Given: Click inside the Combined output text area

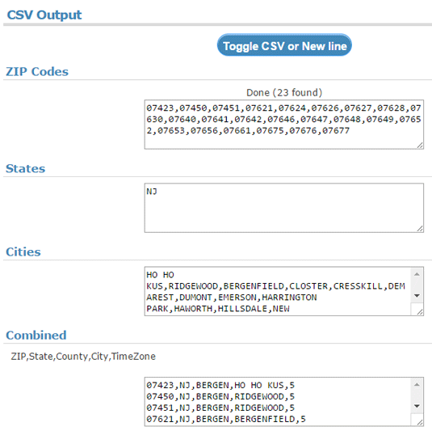Looking at the screenshot, I should pos(278,402).
